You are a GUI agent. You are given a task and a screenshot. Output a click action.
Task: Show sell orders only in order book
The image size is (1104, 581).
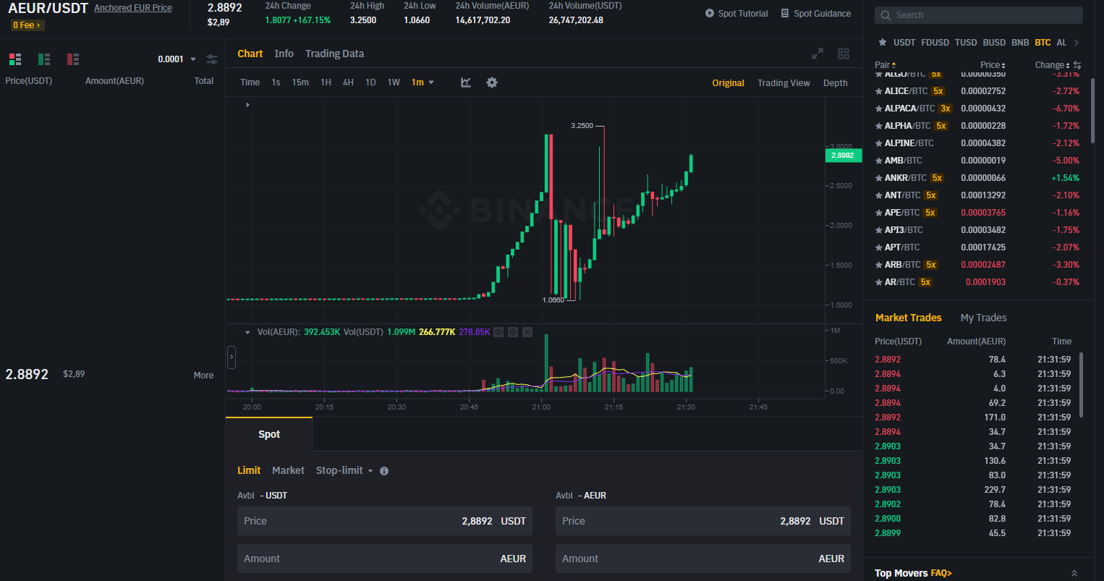click(73, 59)
